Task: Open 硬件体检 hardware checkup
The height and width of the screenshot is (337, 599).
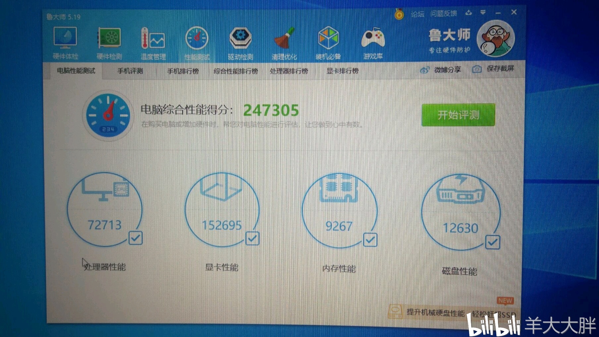Action: pos(65,43)
